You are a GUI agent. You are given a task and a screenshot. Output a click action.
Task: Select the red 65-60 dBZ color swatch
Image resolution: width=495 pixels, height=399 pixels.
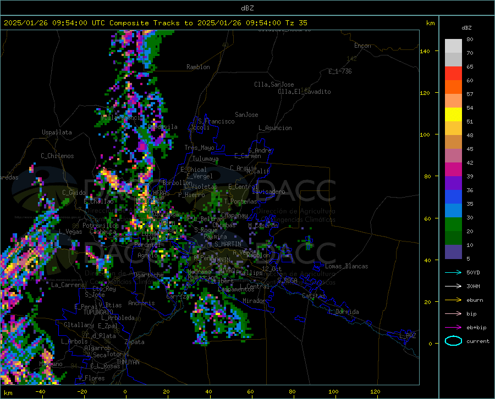pos(453,74)
